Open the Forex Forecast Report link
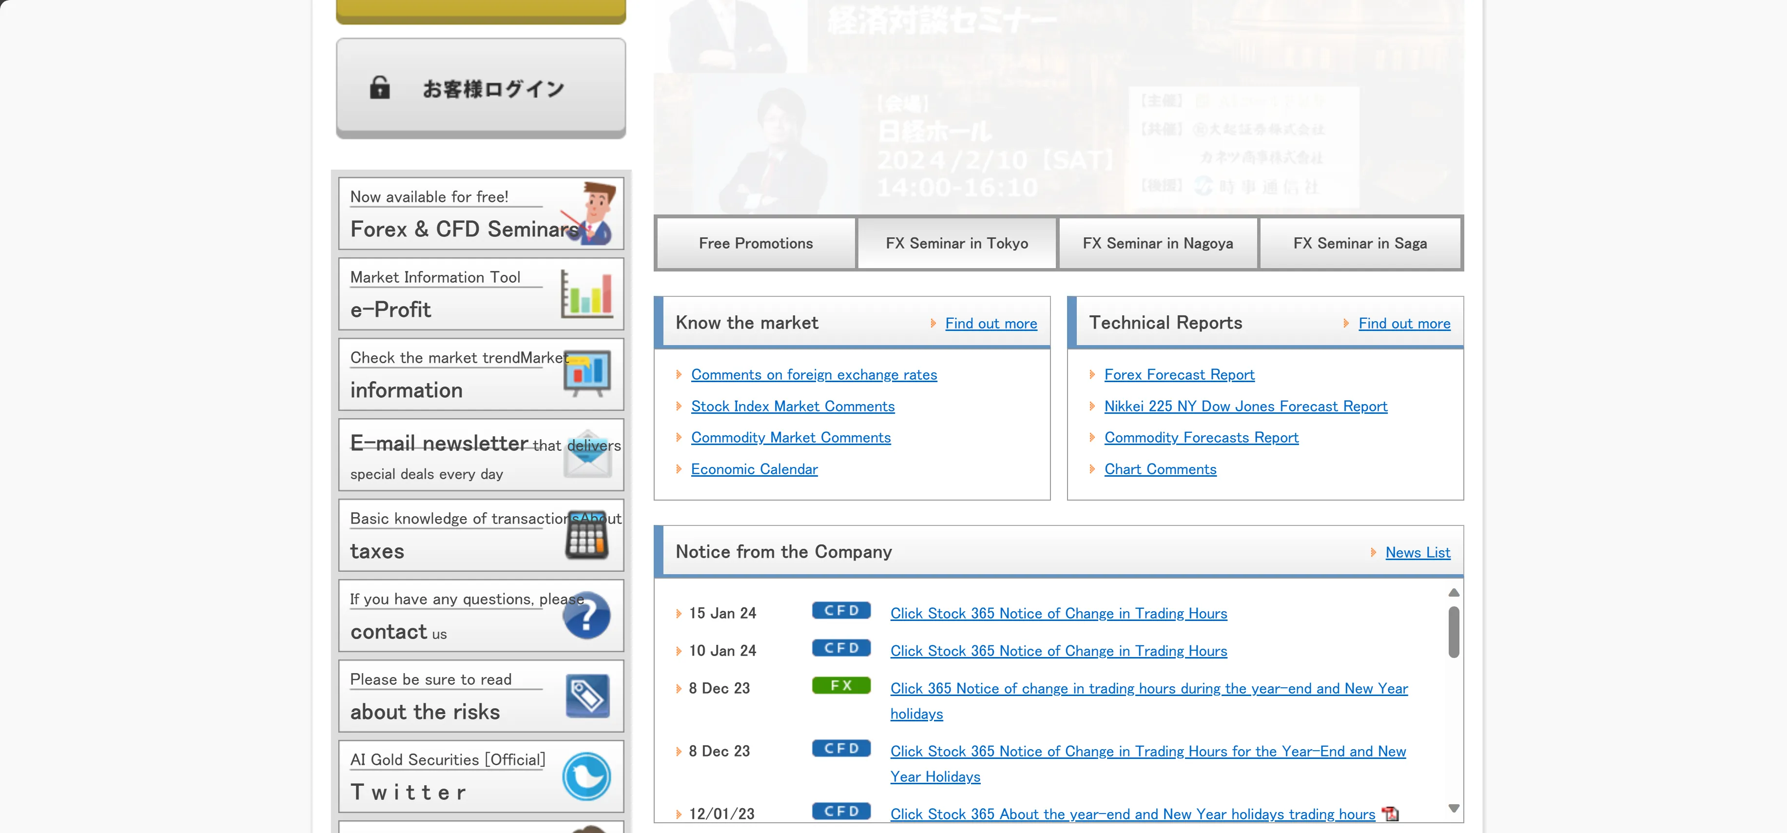Screen dimensions: 1787x833 (1179, 374)
